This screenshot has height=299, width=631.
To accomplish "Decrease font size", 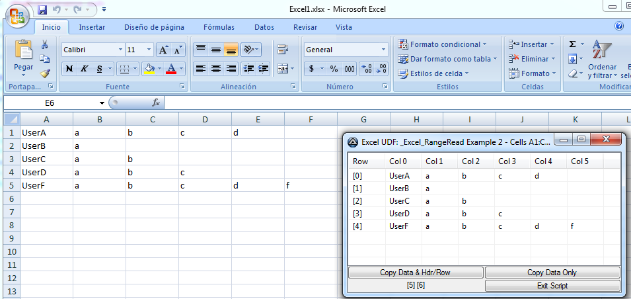I will (x=178, y=50).
